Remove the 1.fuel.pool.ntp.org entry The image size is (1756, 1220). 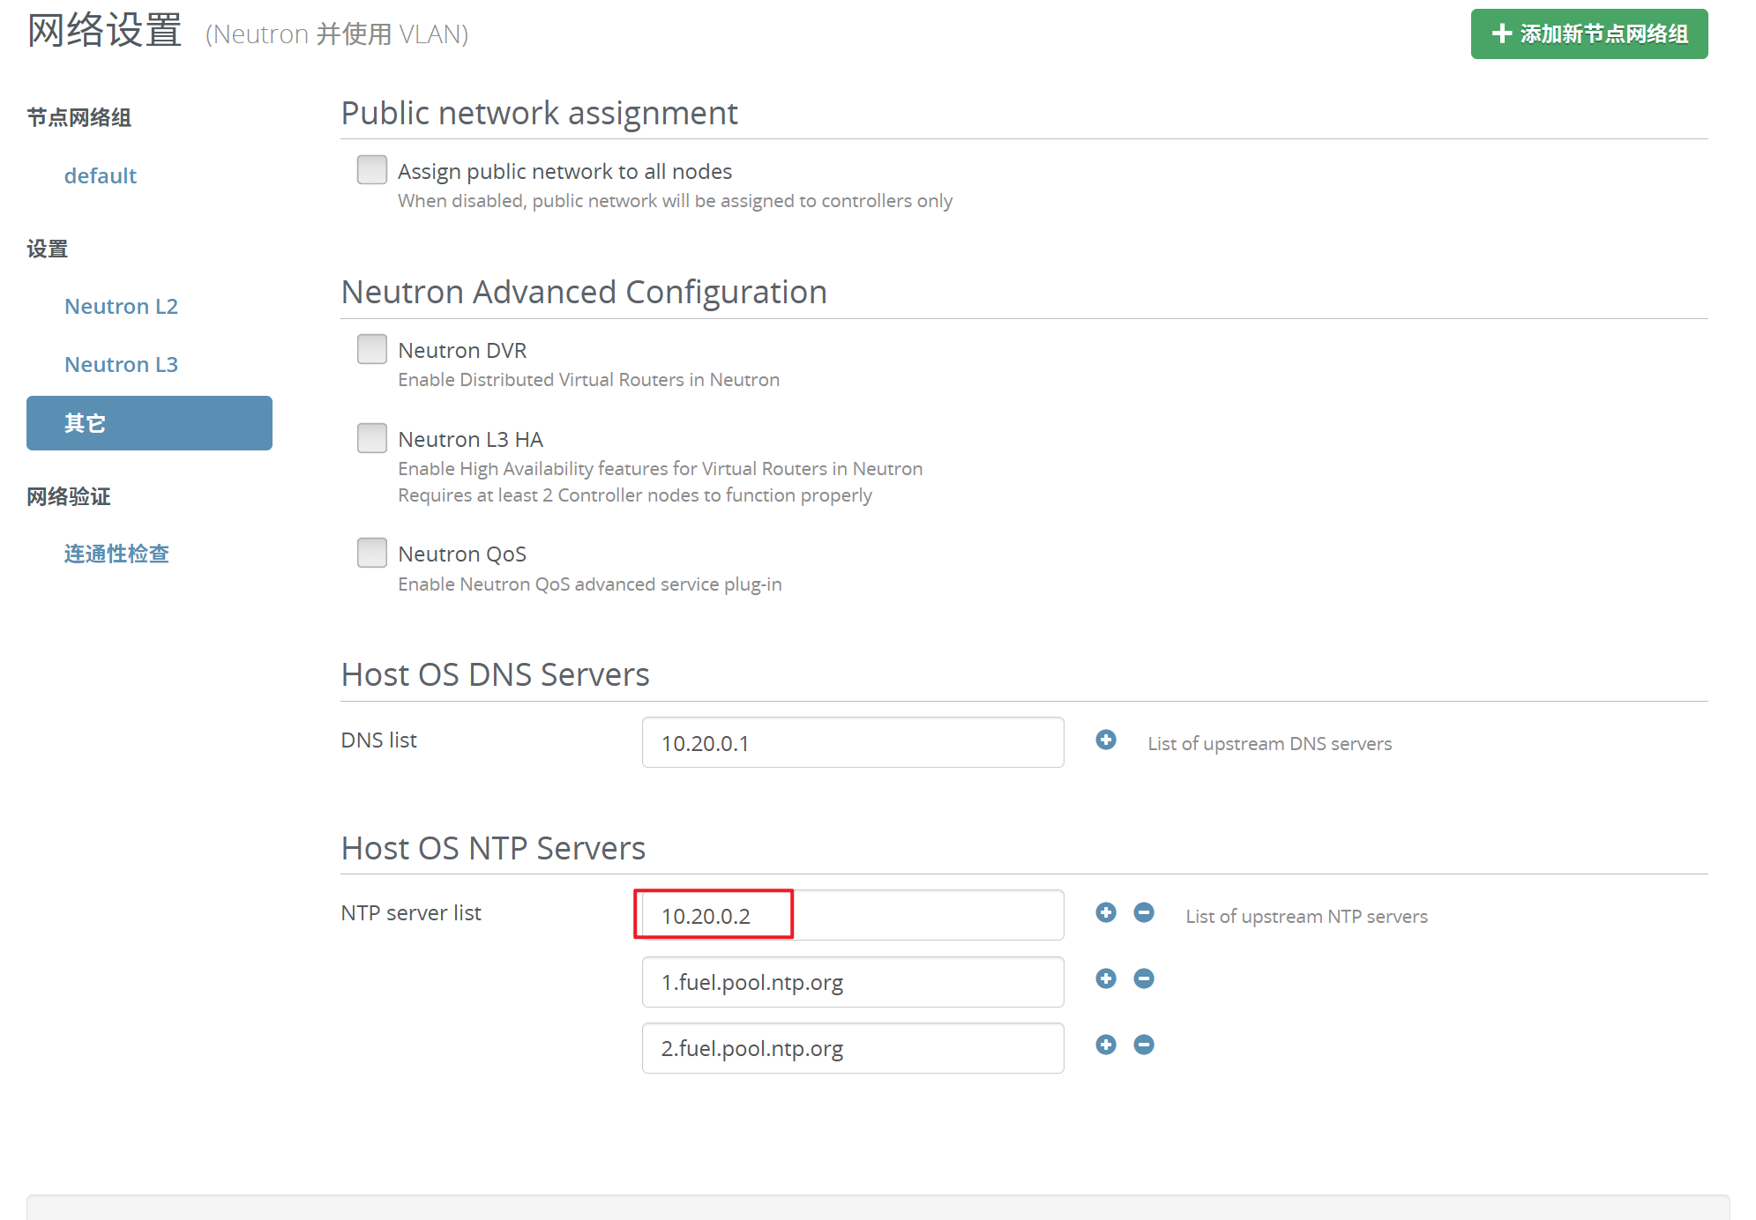(x=1144, y=978)
